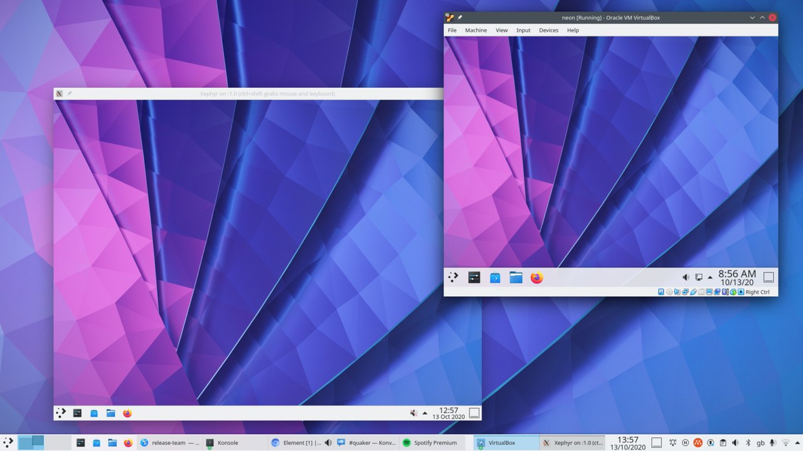803x451 pixels.
Task: Open host Bluetooth tray icon
Action: [748, 443]
